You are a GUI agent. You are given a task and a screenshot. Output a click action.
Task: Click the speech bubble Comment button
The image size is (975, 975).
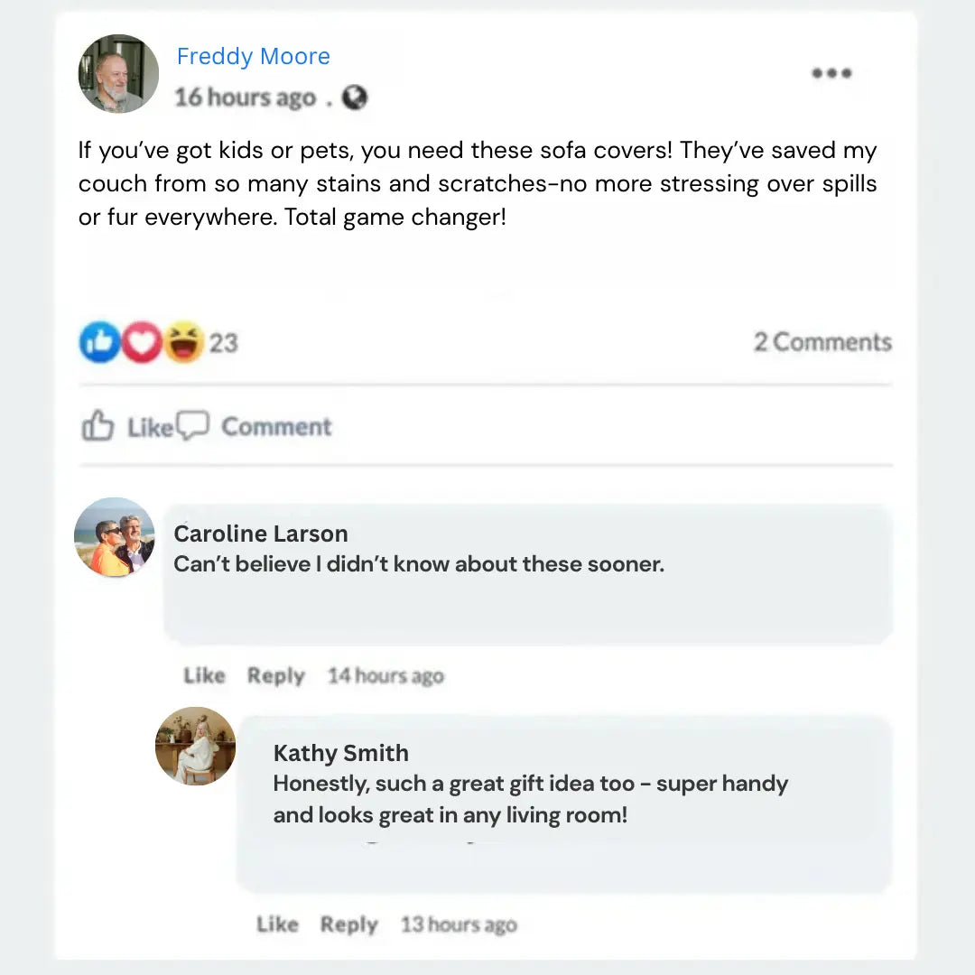(255, 427)
